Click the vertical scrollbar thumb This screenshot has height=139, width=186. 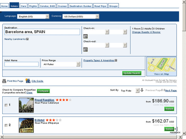[184, 18]
